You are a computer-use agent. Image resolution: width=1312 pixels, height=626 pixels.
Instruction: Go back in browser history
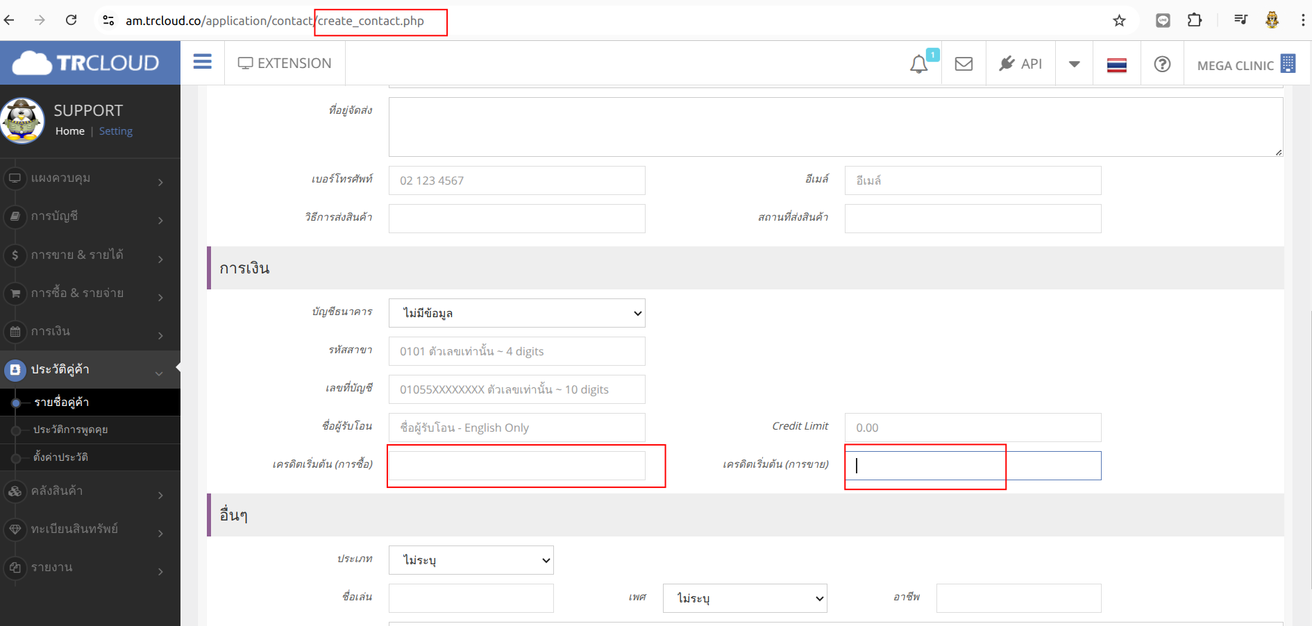coord(9,20)
